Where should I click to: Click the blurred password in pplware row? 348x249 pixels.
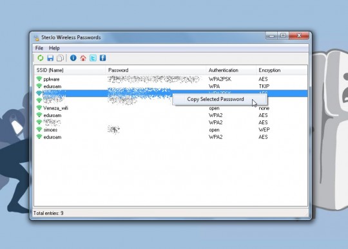(x=153, y=79)
